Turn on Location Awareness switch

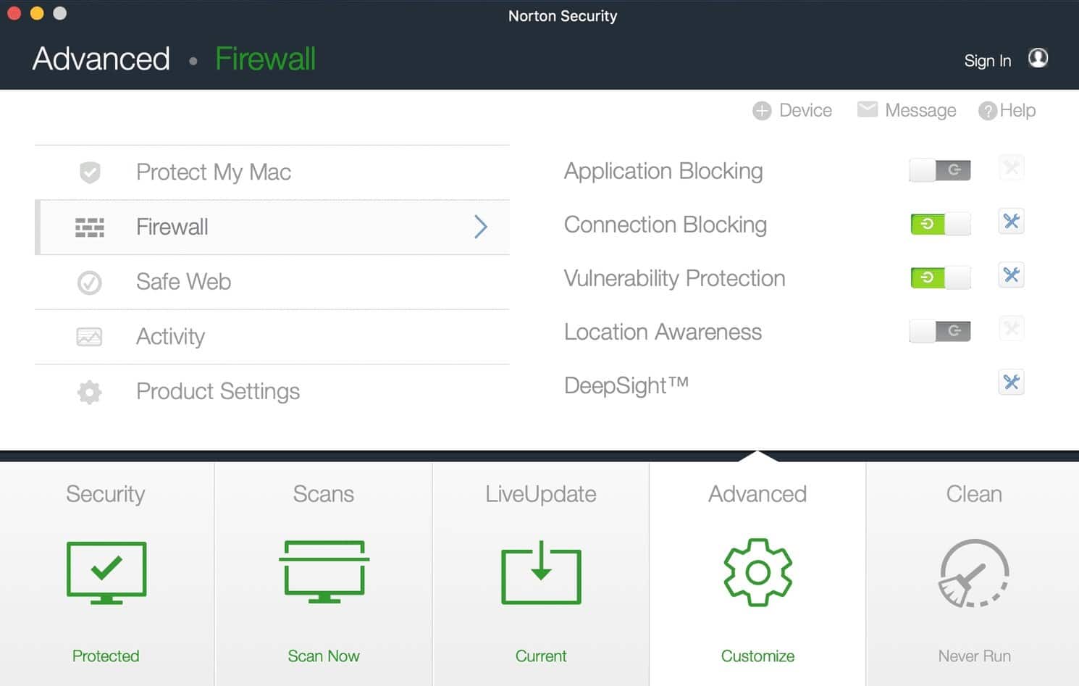tap(940, 331)
